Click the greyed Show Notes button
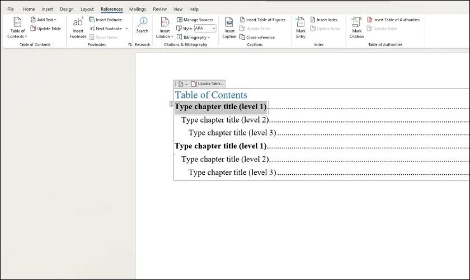Image resolution: width=470 pixels, height=280 pixels. click(x=104, y=37)
